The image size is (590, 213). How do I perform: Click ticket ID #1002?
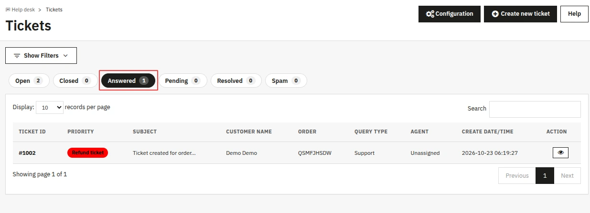pos(27,153)
